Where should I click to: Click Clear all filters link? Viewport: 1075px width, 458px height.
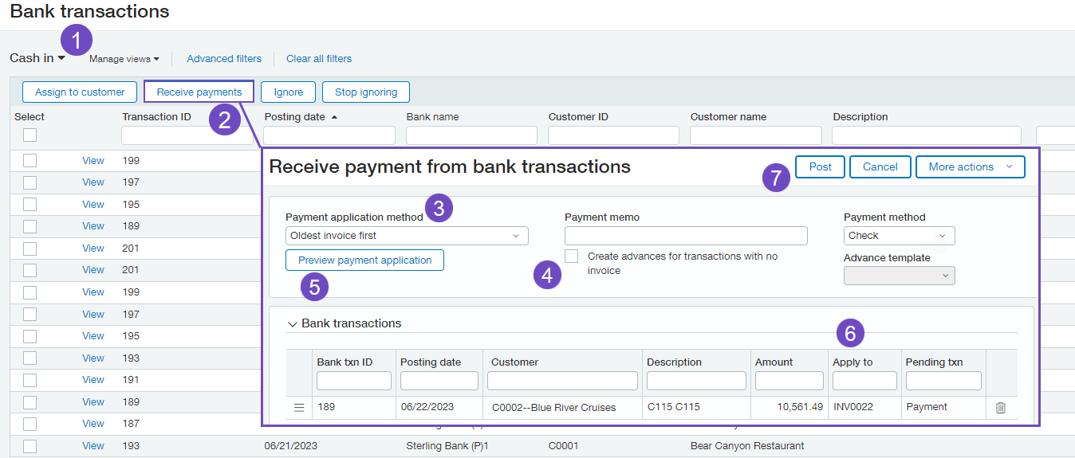click(x=319, y=59)
